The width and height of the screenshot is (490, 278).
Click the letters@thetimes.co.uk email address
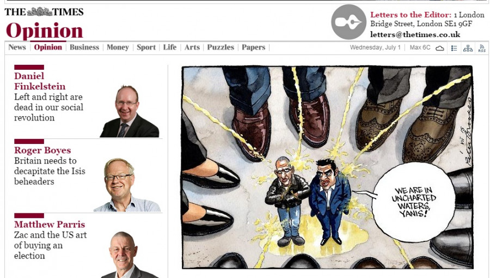415,34
